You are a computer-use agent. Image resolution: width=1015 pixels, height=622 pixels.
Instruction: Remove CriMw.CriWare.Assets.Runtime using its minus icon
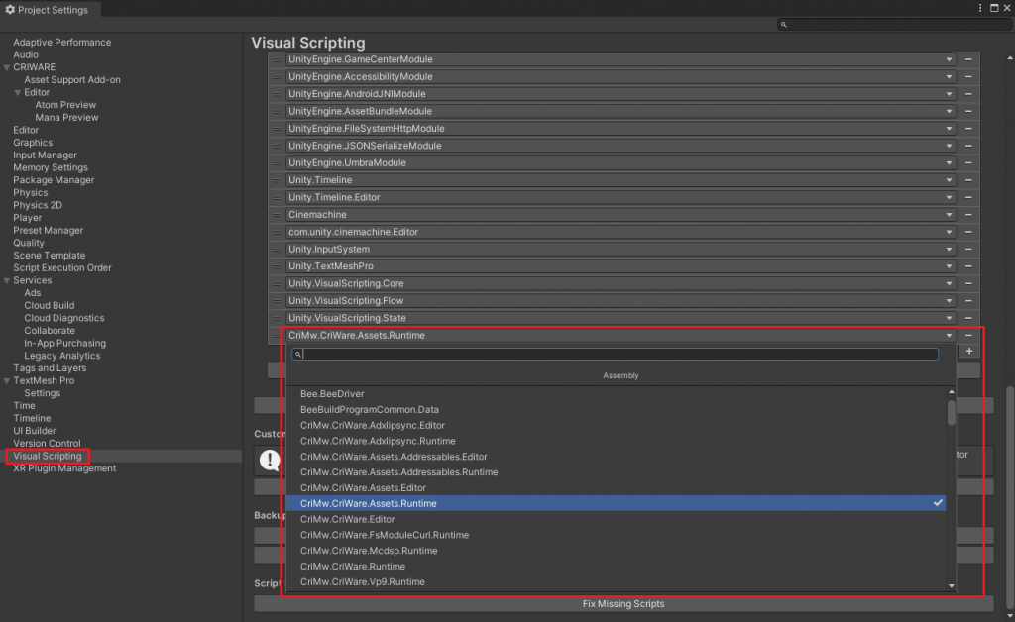[x=969, y=335]
